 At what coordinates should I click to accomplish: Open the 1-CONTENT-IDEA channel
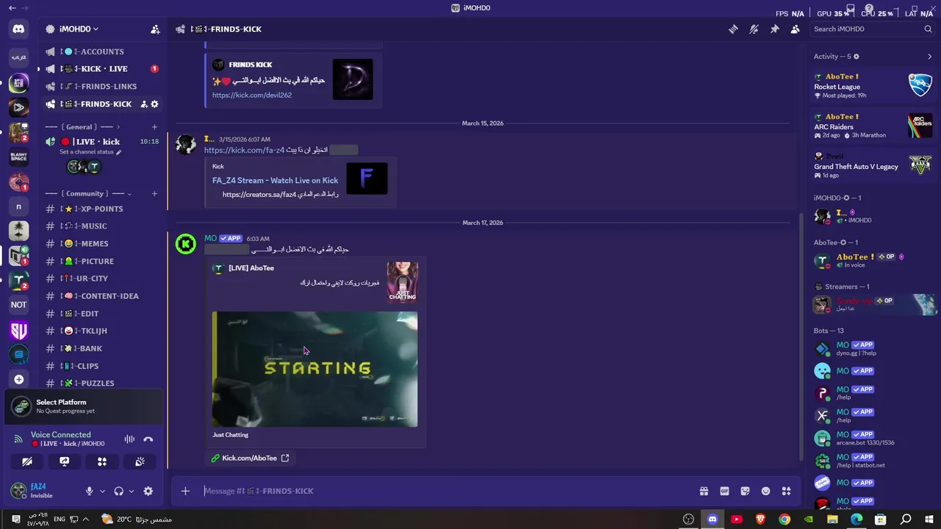102,296
